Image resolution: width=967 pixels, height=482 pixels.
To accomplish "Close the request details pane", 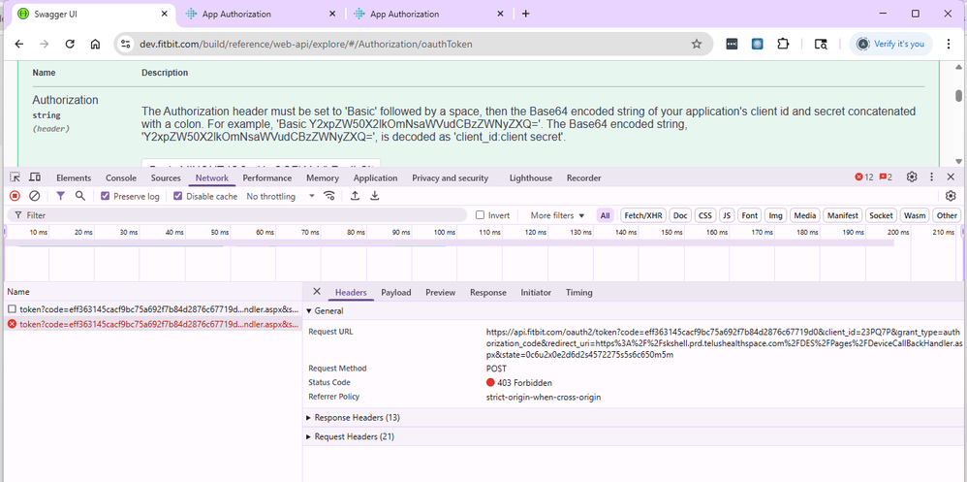I will [x=317, y=292].
